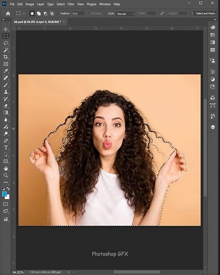Swap width and height arrows
The width and height of the screenshot is (220, 275).
[162, 13]
